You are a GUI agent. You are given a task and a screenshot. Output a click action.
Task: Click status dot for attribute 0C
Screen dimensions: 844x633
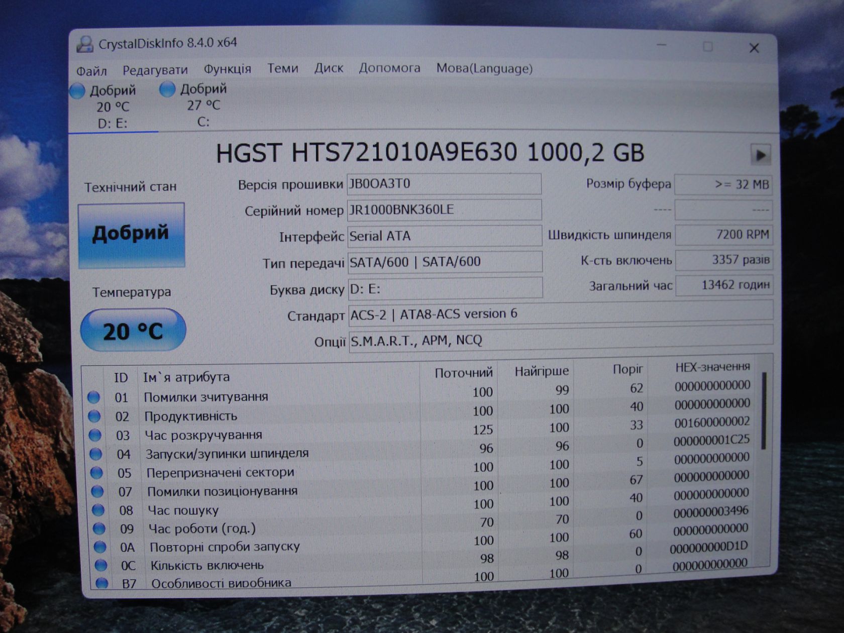(x=101, y=565)
